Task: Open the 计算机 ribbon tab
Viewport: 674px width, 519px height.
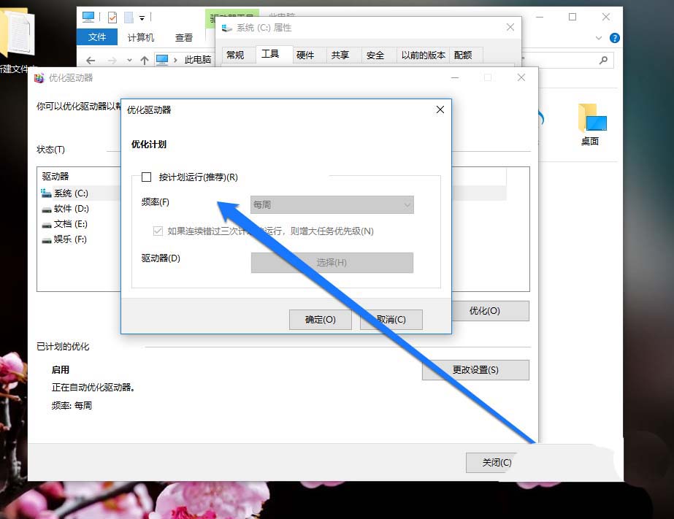Action: coord(141,37)
